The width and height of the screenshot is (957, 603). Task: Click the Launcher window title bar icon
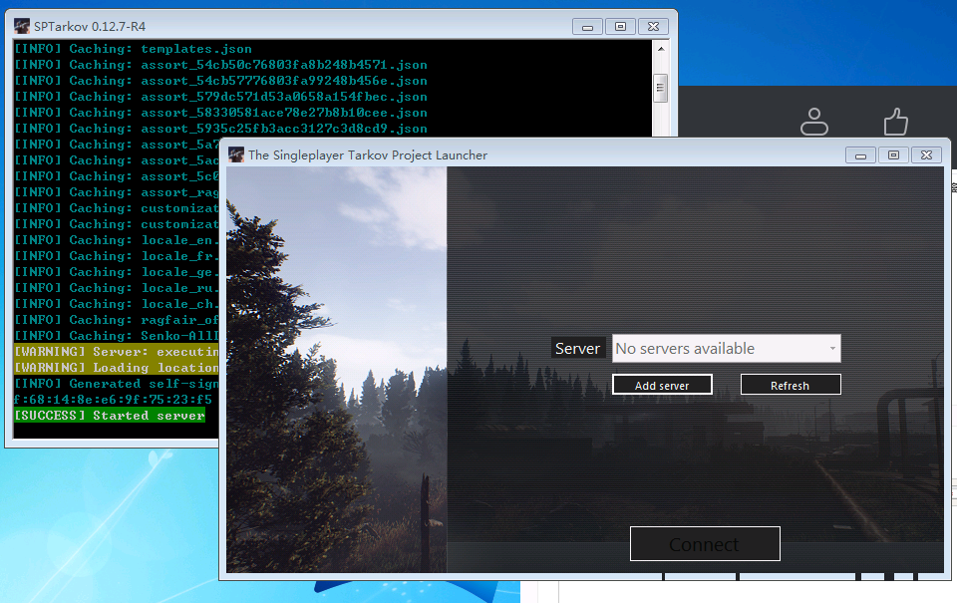(236, 155)
